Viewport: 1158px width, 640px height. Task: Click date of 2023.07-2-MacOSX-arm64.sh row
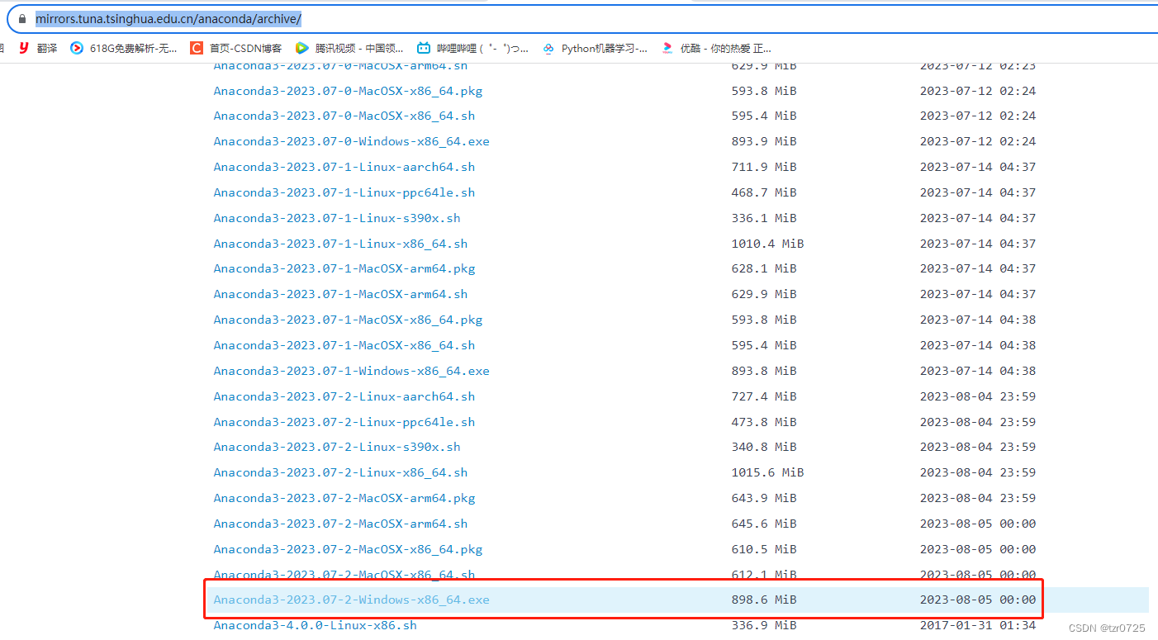tap(978, 524)
